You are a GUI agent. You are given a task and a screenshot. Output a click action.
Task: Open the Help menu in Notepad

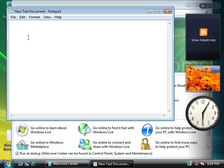[x=58, y=17]
